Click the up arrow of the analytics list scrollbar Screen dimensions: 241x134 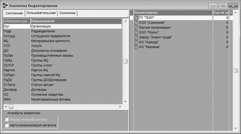pos(125,21)
